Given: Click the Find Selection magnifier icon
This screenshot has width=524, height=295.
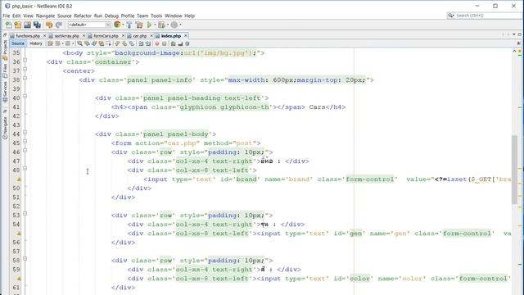Looking at the screenshot, I should point(80,43).
